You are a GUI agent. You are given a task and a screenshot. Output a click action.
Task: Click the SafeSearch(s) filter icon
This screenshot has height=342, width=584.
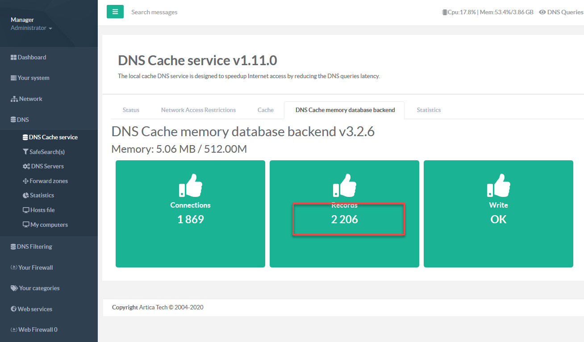[x=25, y=152]
